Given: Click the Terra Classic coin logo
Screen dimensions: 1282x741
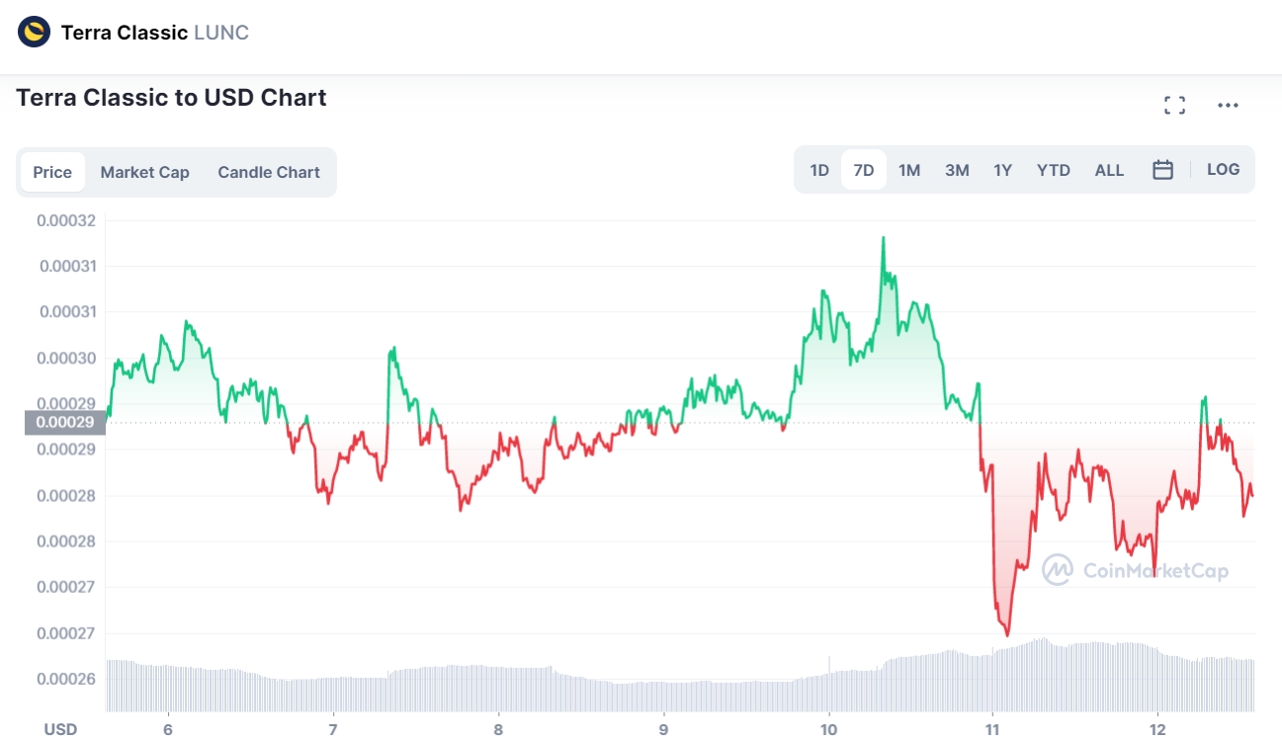Looking at the screenshot, I should [35, 33].
